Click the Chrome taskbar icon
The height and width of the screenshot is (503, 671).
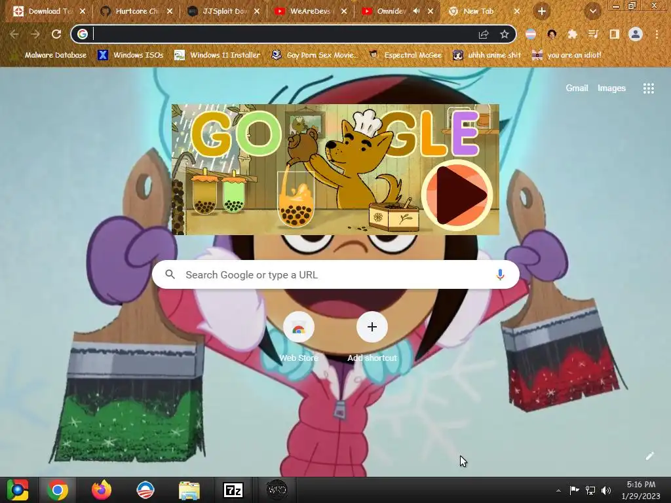58,490
